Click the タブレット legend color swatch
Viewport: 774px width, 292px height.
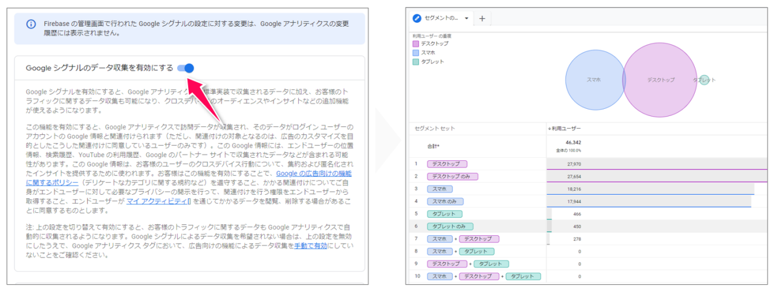[415, 62]
